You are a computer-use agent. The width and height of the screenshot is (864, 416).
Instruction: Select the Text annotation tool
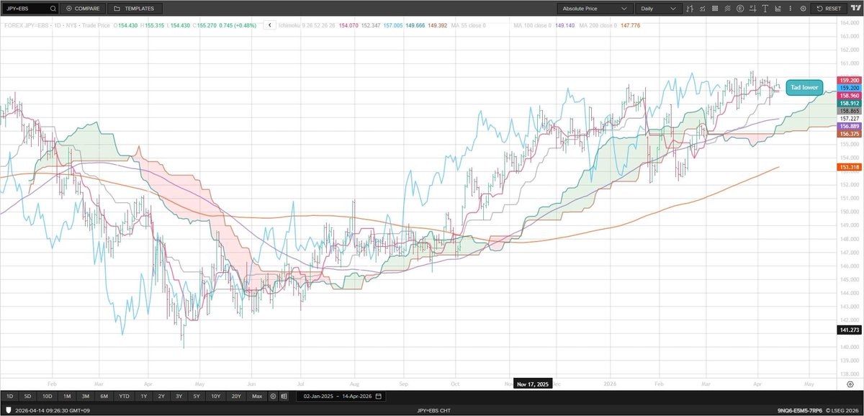pos(766,9)
